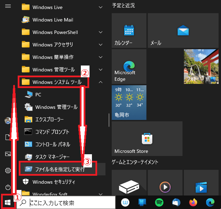The image size is (221, 209).
Task: Click the Power icon in sidebar
Action: coord(8,187)
